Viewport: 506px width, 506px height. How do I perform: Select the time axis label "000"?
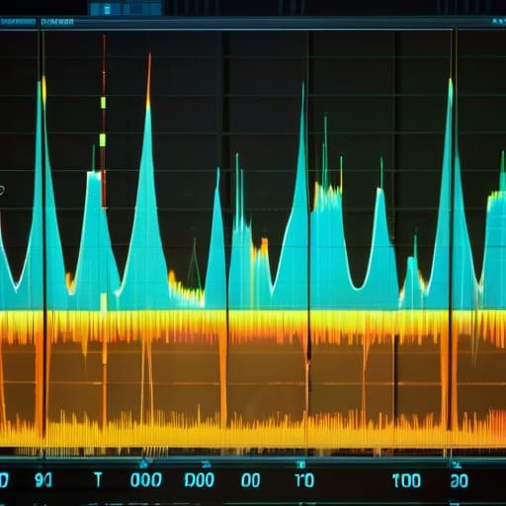tap(146, 480)
